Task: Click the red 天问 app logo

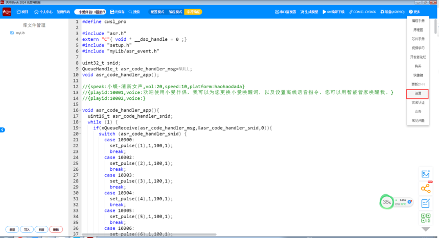Action: [7, 12]
